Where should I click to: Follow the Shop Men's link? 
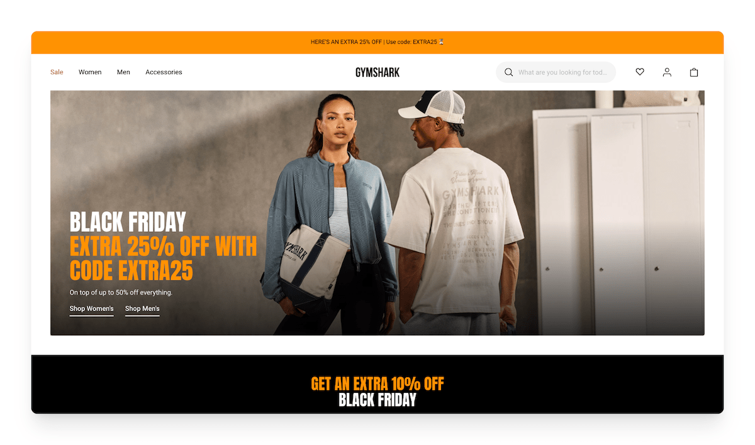pos(142,309)
